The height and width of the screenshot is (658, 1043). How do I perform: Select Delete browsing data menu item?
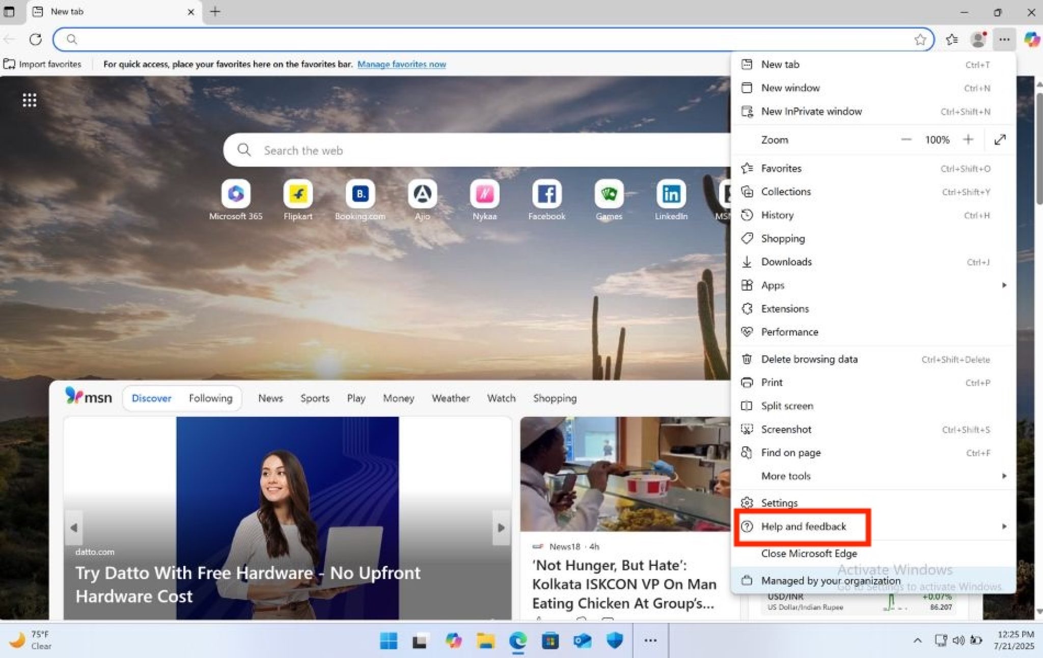click(809, 359)
